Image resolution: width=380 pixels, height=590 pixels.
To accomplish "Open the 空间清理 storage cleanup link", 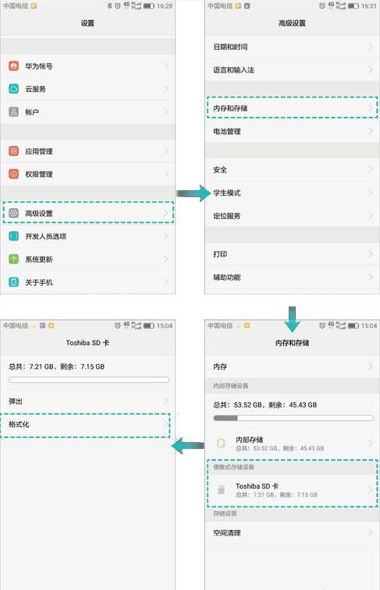I will tap(293, 533).
